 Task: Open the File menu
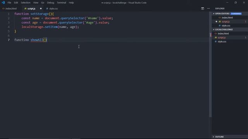pos(9,3)
